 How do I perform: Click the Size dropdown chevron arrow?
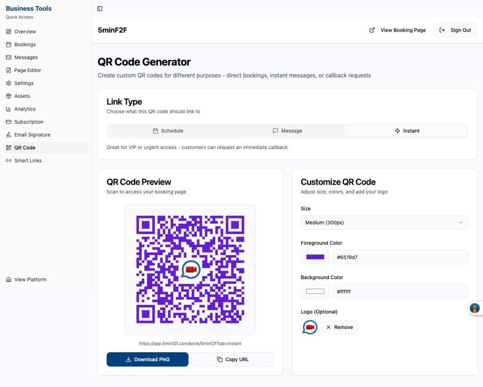[460, 222]
